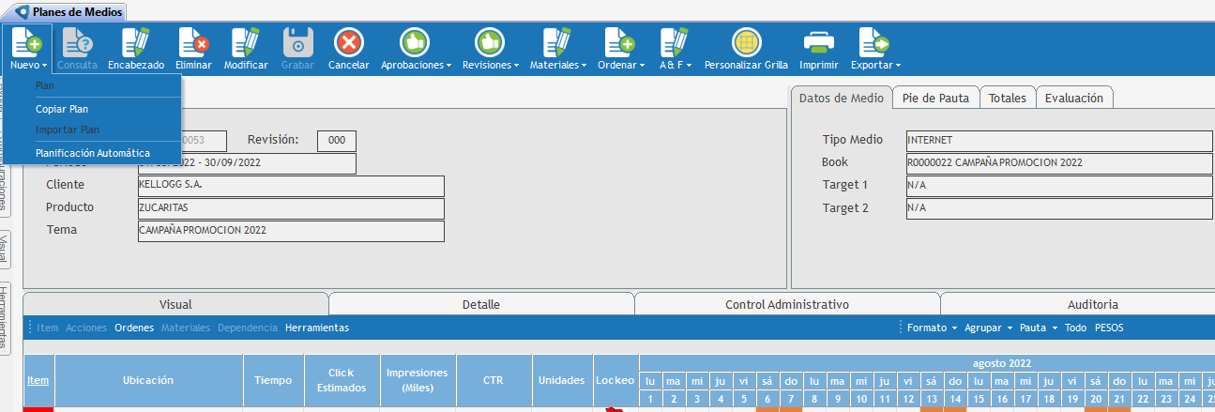
Task: Expand the Ordenar dropdown
Action: [x=621, y=65]
